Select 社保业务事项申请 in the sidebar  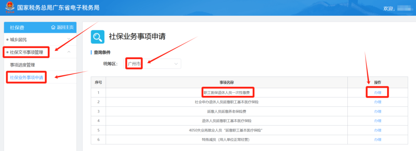coord(27,77)
